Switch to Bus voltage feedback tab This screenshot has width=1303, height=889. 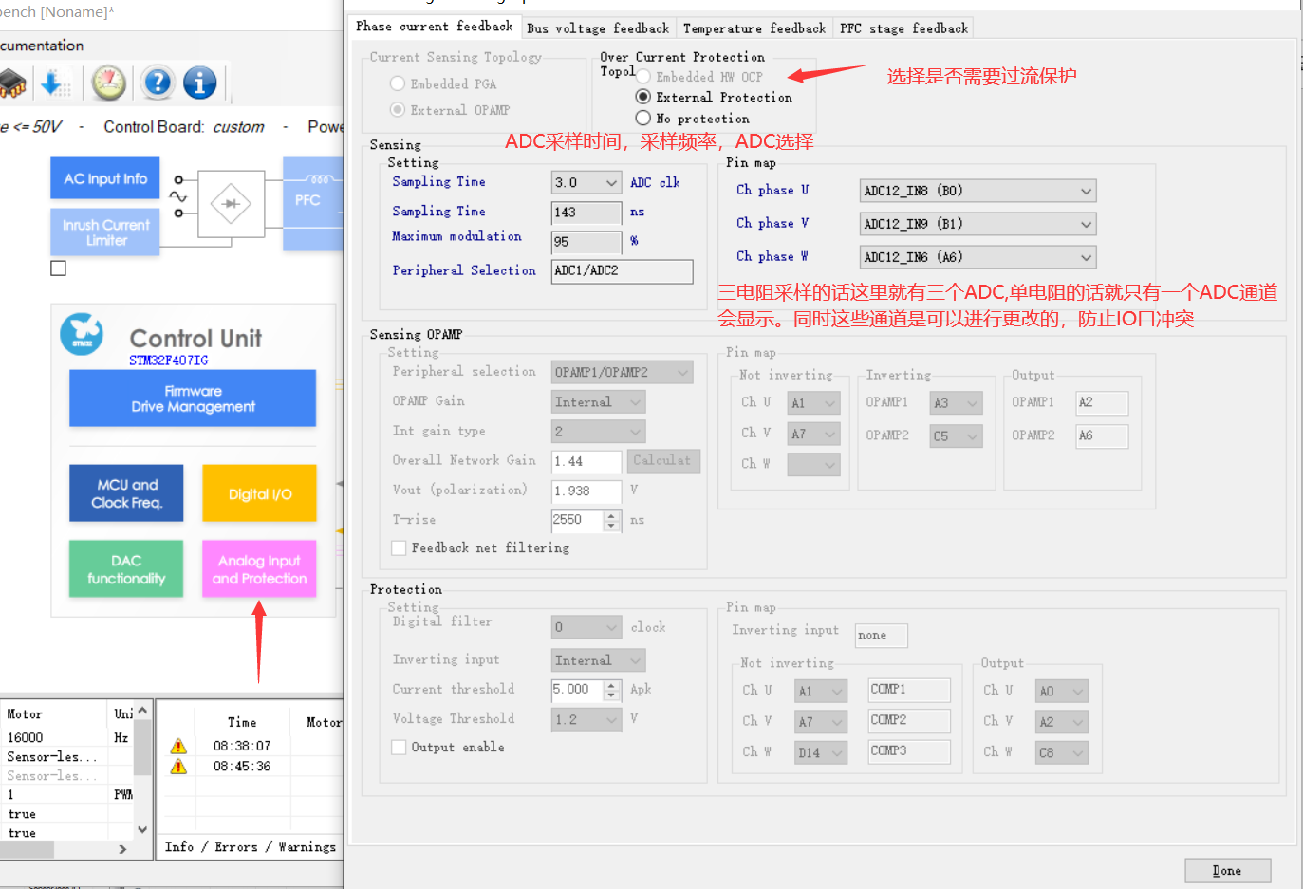(x=598, y=28)
